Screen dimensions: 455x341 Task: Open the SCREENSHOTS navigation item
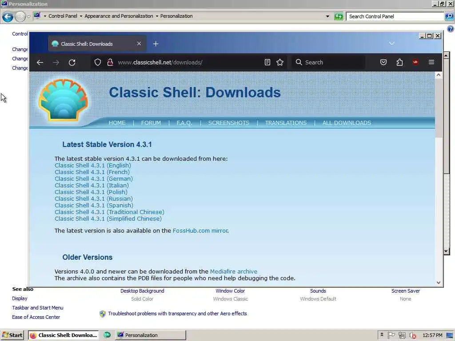[229, 123]
